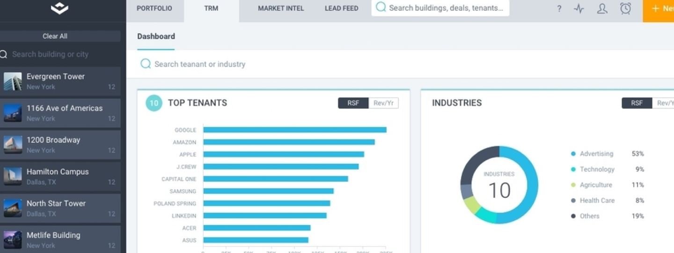Open the Portfolio tab
Viewport: 674px width, 253px height.
pyautogui.click(x=154, y=8)
